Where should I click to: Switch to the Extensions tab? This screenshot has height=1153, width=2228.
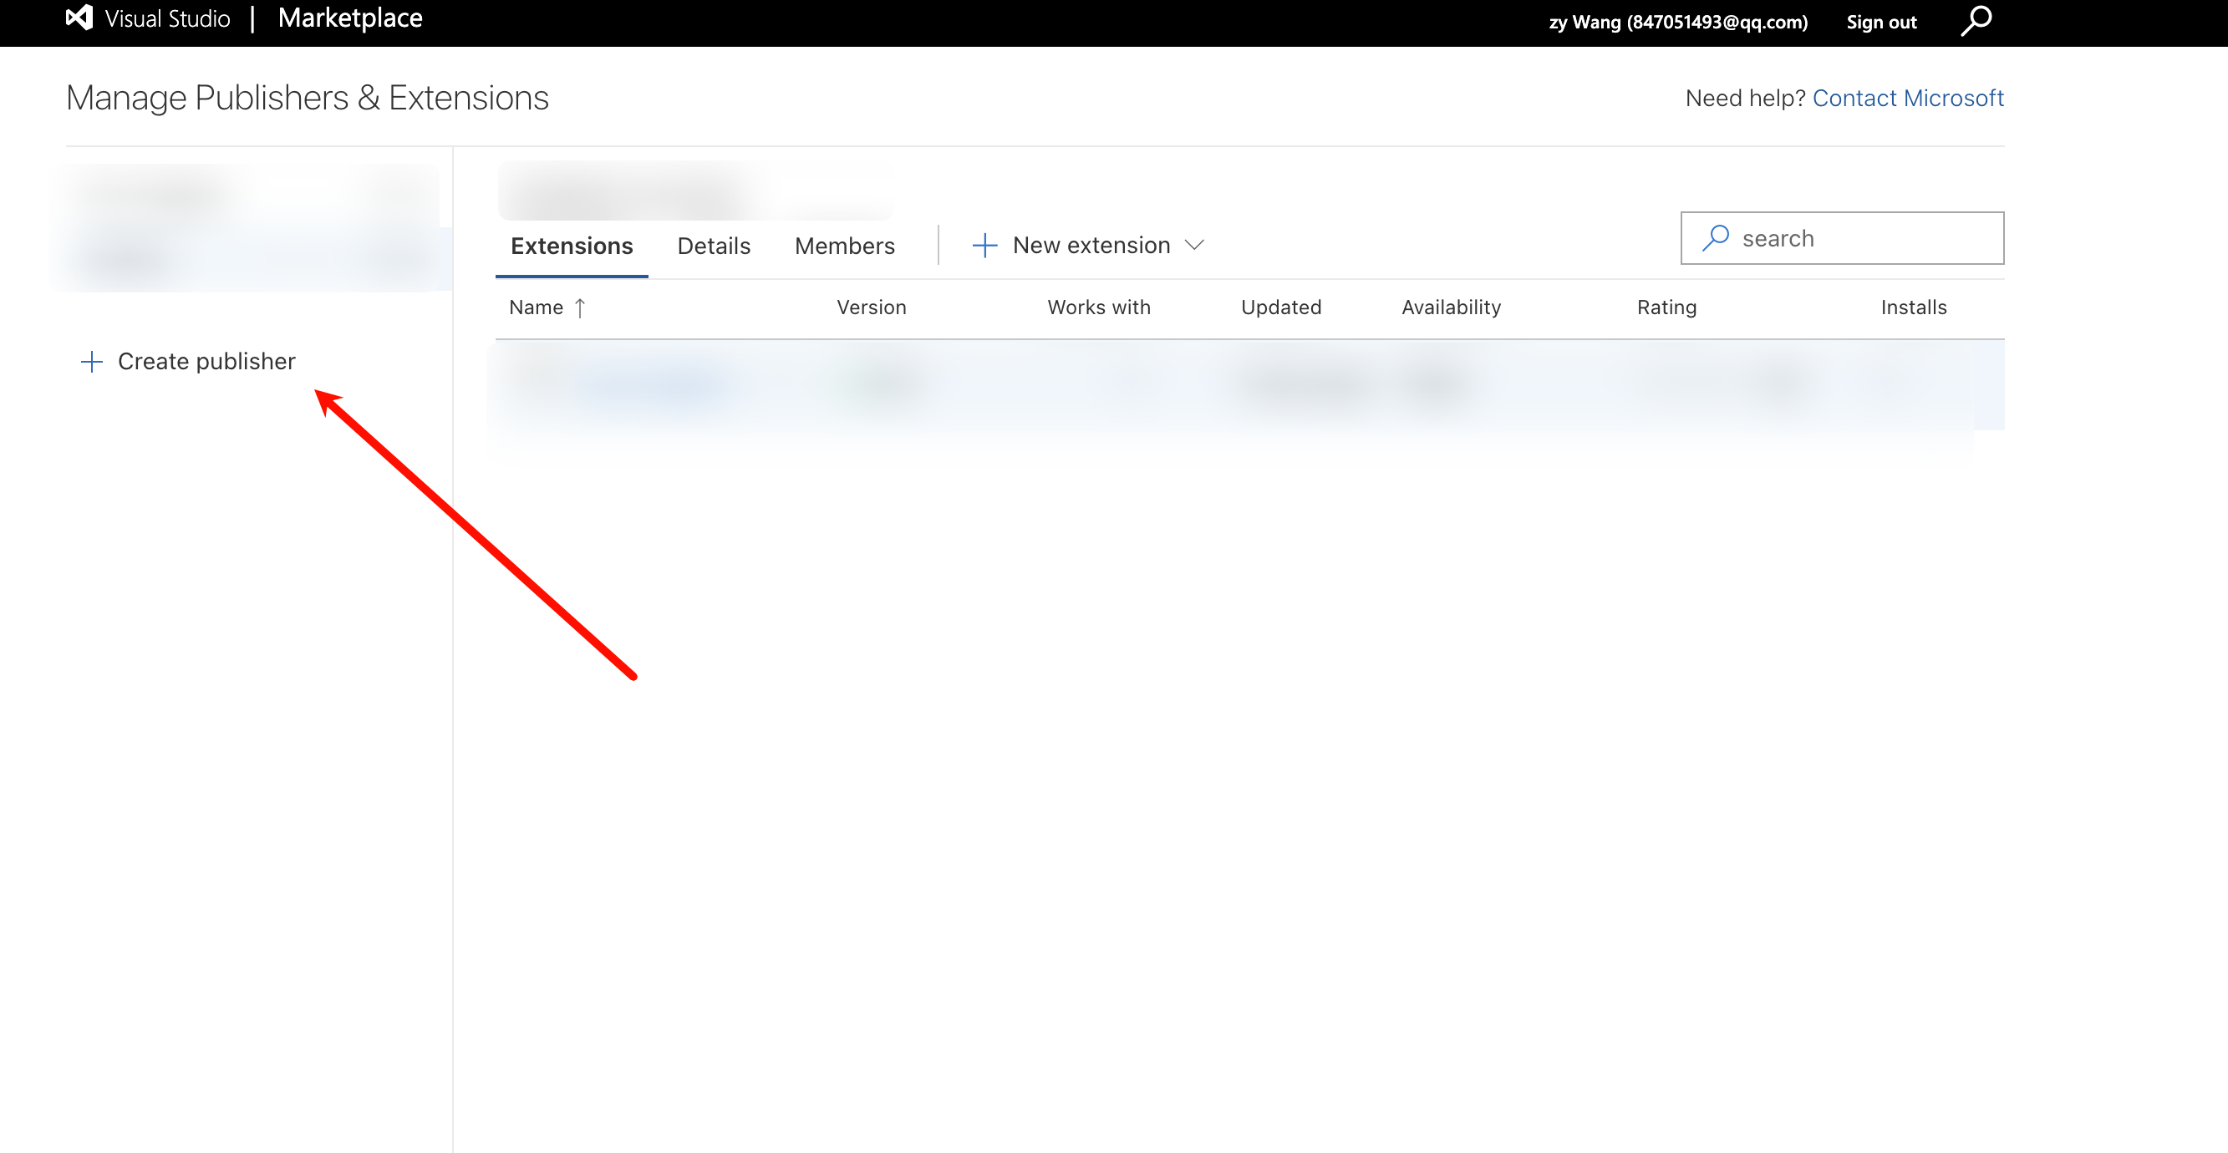pyautogui.click(x=572, y=246)
